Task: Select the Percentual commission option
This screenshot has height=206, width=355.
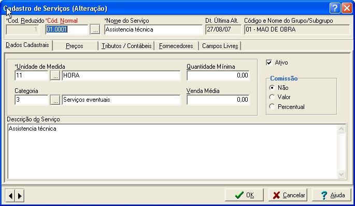Action: pyautogui.click(x=272, y=106)
